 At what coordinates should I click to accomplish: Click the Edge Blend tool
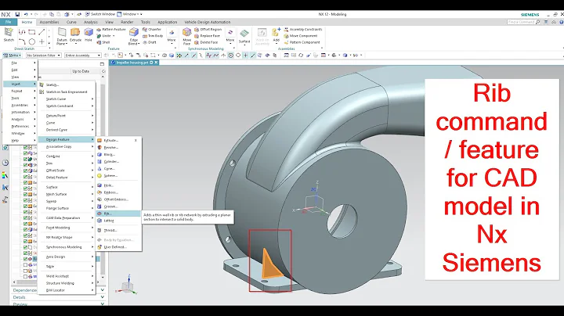tap(133, 36)
